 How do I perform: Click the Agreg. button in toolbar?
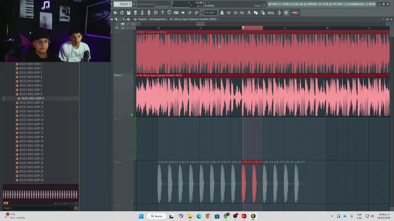click(271, 13)
